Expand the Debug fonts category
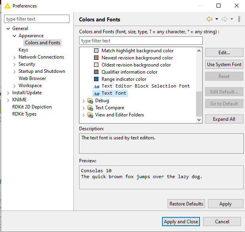The width and height of the screenshot is (245, 232). pos(84,101)
